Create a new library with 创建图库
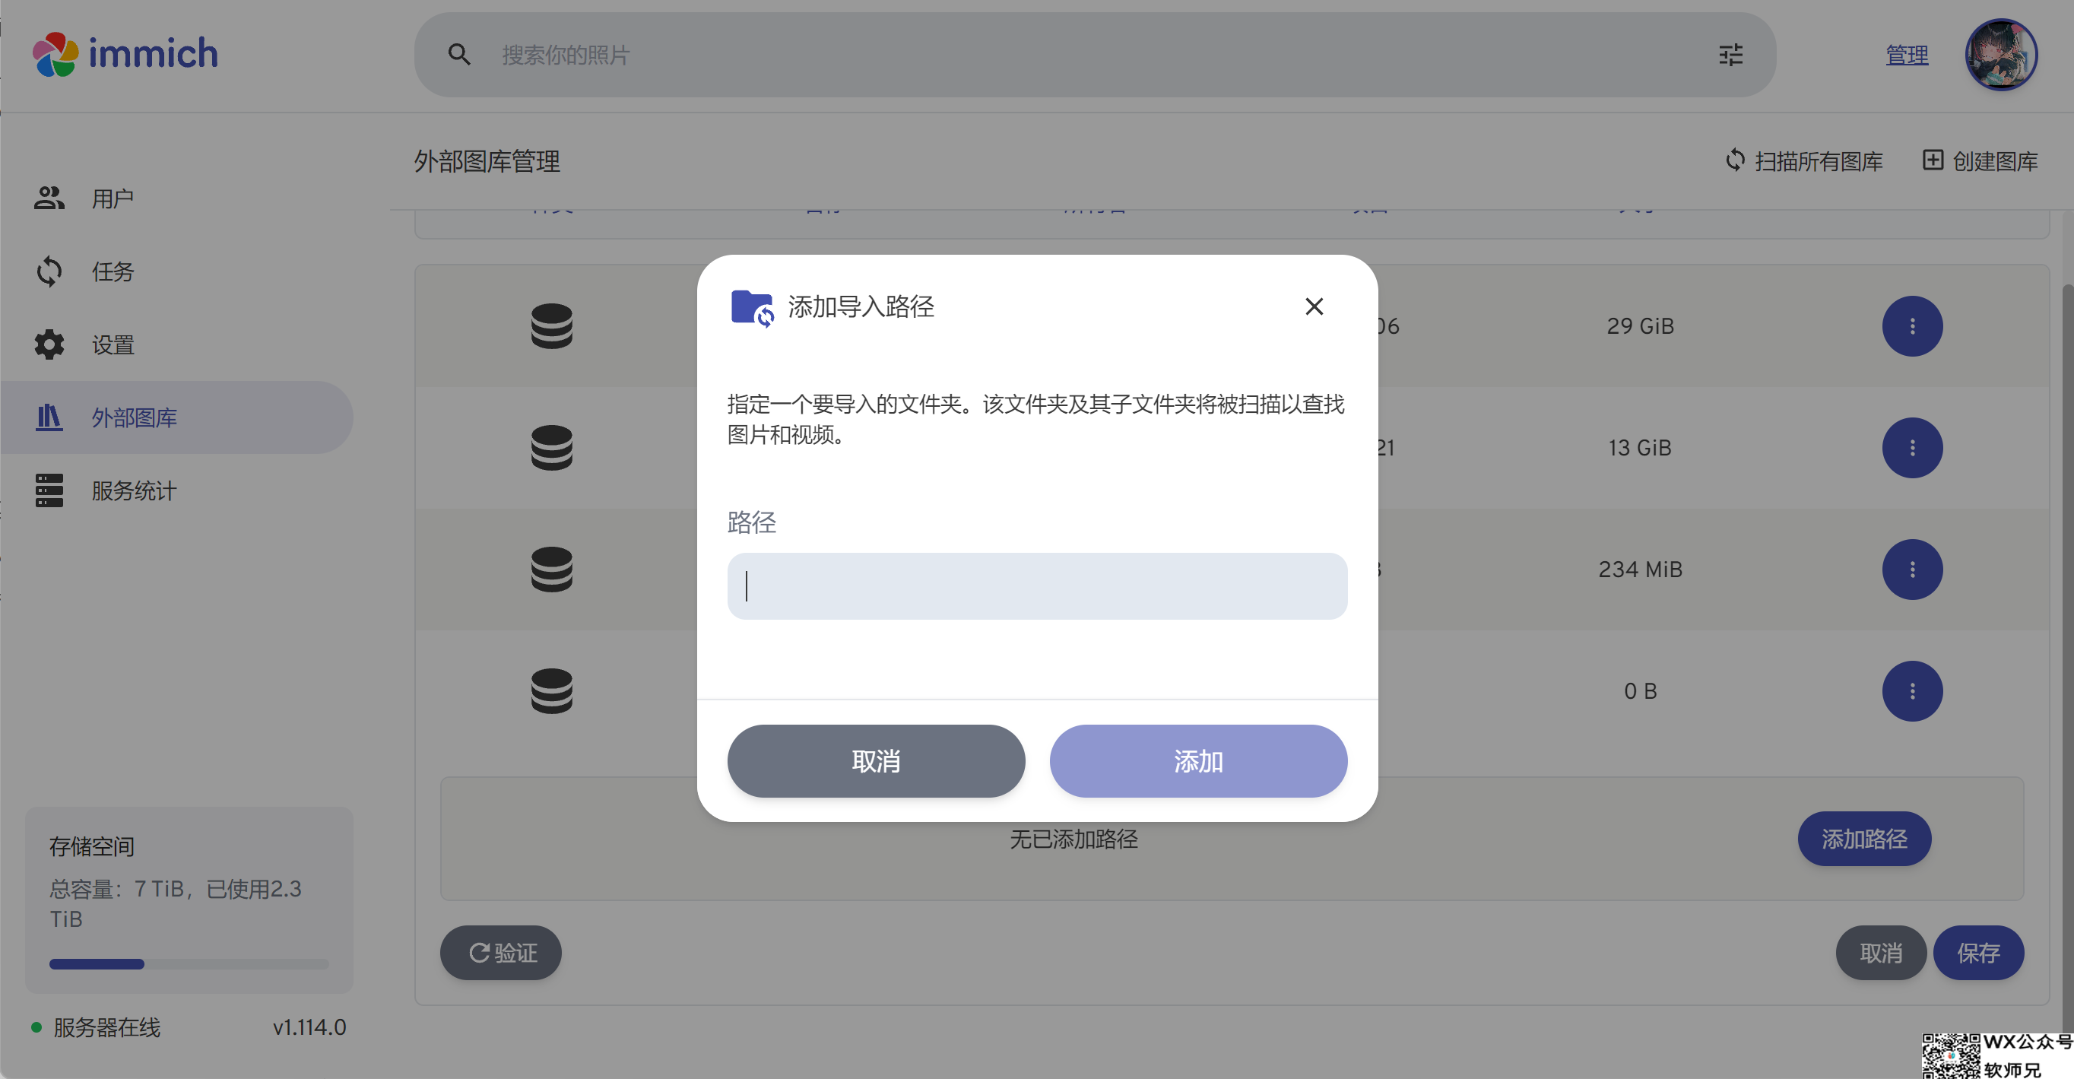Image resolution: width=2074 pixels, height=1079 pixels. tap(1980, 161)
